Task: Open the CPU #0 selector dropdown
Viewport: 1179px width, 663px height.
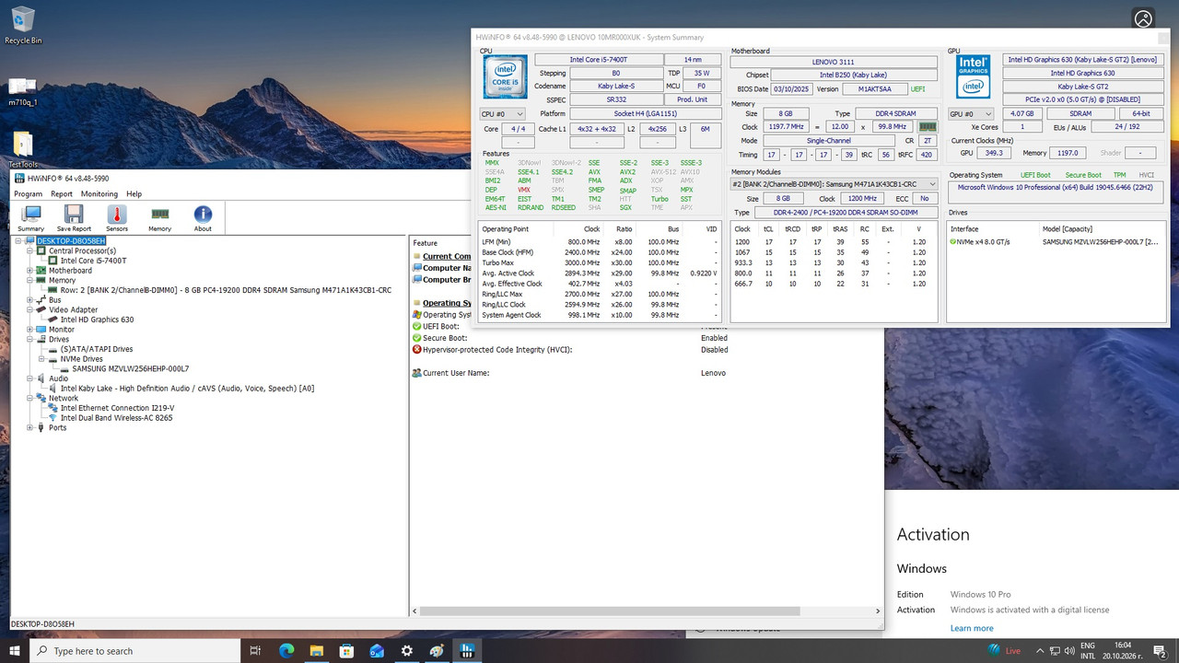Action: coord(503,114)
